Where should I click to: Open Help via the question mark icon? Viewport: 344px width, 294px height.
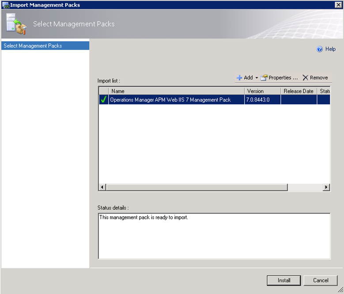pos(319,49)
